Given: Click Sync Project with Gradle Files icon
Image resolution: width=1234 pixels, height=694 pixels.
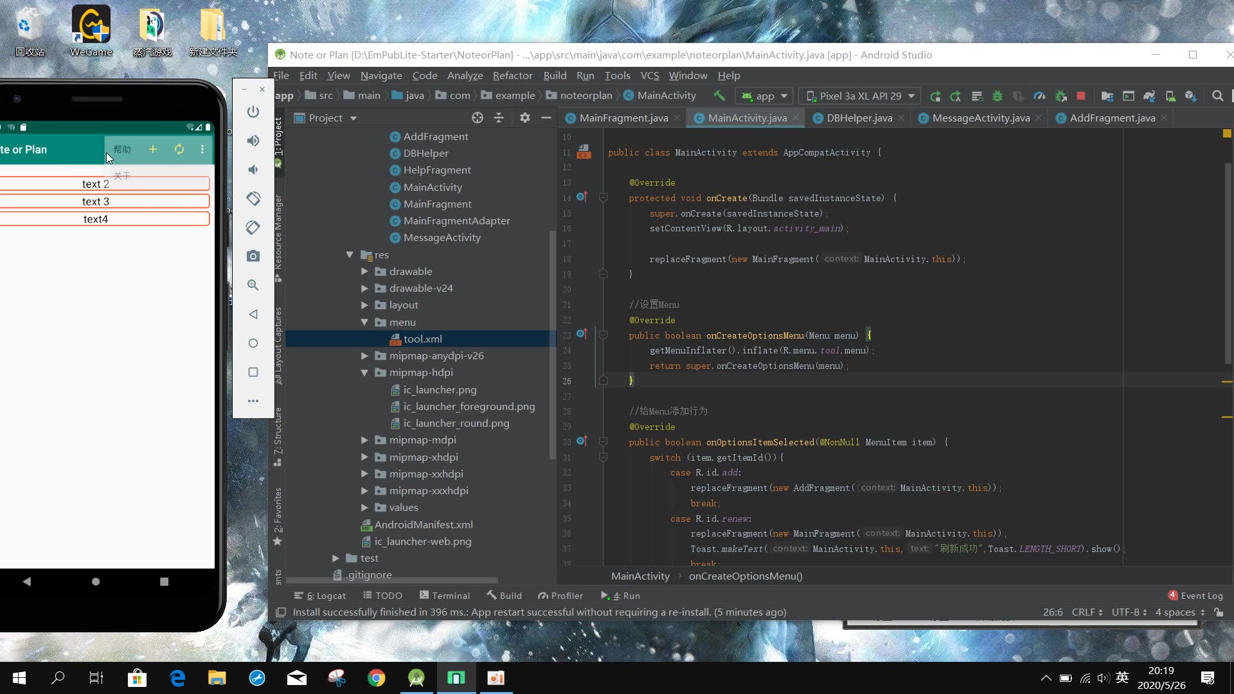Looking at the screenshot, I should click(1149, 96).
